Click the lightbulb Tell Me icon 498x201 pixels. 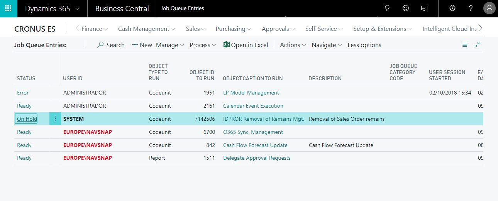387,8
